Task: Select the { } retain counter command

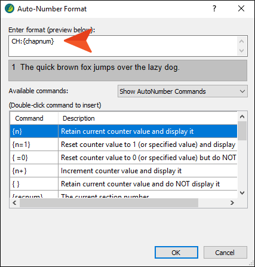Action: point(124,184)
